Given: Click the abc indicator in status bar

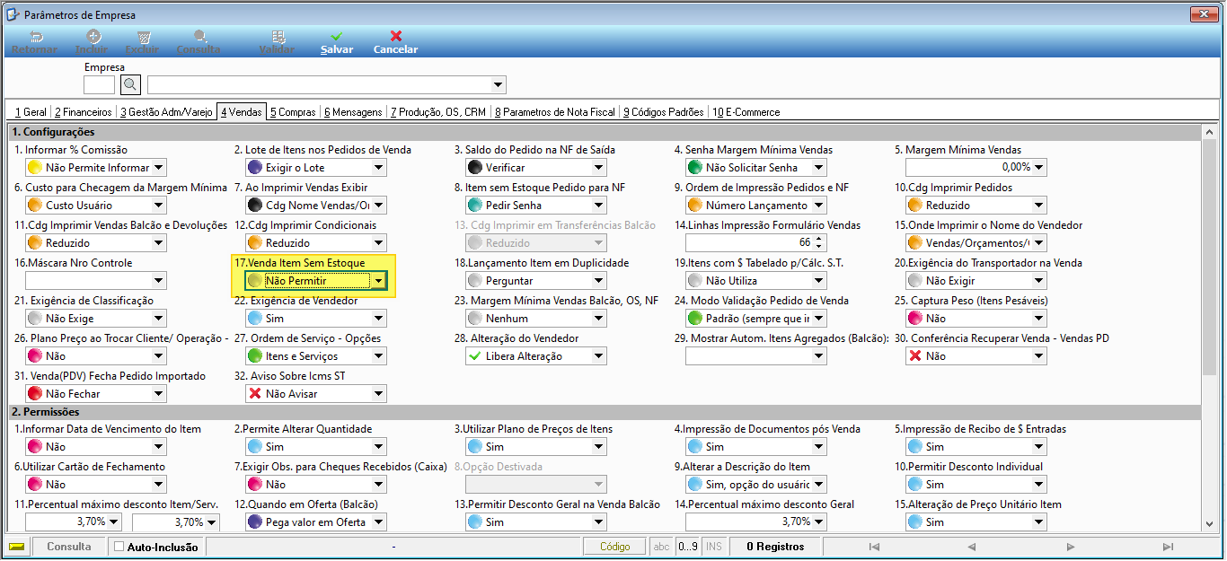Looking at the screenshot, I should 662,547.
